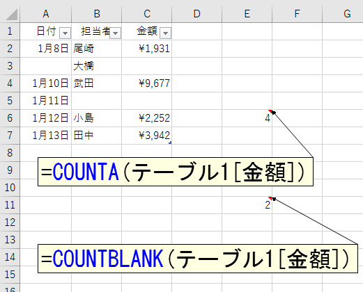Click the table resize handle at C7 corner

pyautogui.click(x=170, y=143)
